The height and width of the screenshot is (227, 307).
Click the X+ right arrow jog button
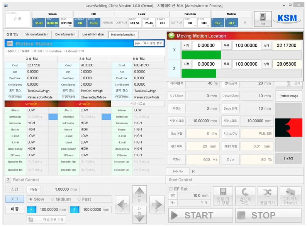click(x=157, y=205)
